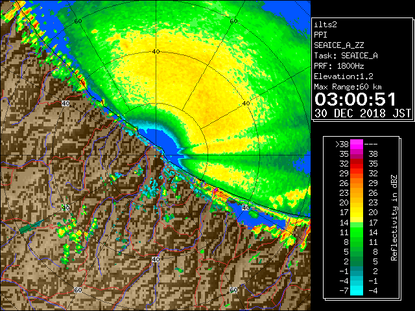Select the northwest 60 km ring label
This screenshot has height=311, width=415.
click(x=78, y=21)
